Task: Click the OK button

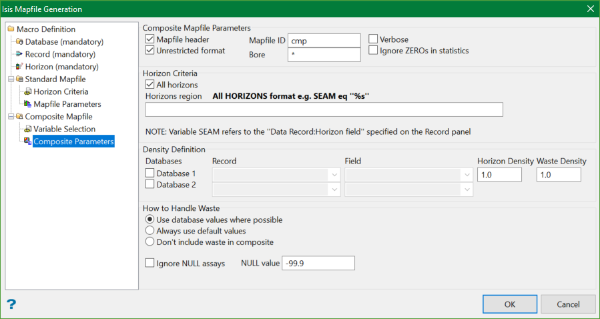Action: pyautogui.click(x=510, y=304)
